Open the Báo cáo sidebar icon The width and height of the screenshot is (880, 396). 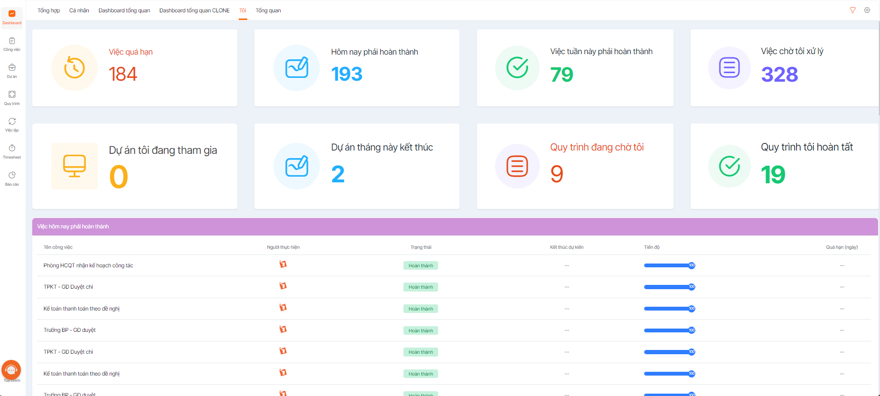point(12,179)
